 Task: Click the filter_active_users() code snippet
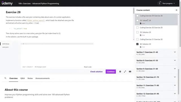(36, 20)
